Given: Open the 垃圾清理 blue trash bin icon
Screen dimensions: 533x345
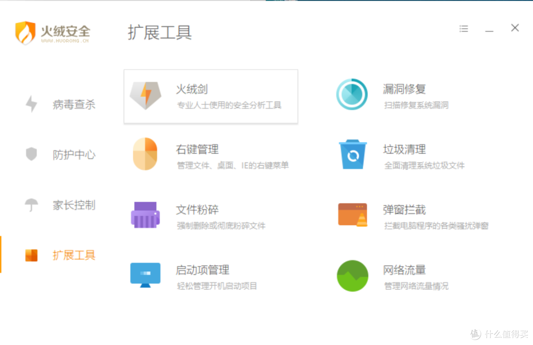Looking at the screenshot, I should click(x=353, y=154).
